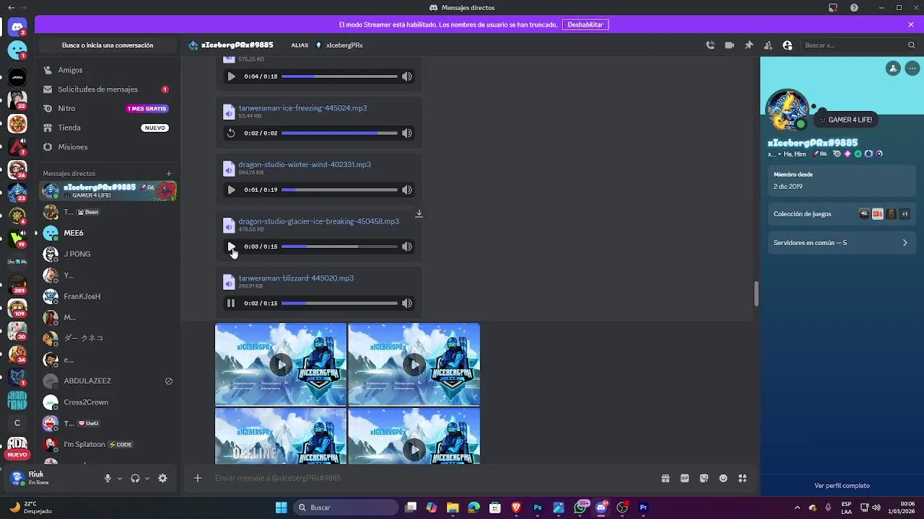Open profile more options ellipsis
The height and width of the screenshot is (519, 924).
[x=912, y=68]
